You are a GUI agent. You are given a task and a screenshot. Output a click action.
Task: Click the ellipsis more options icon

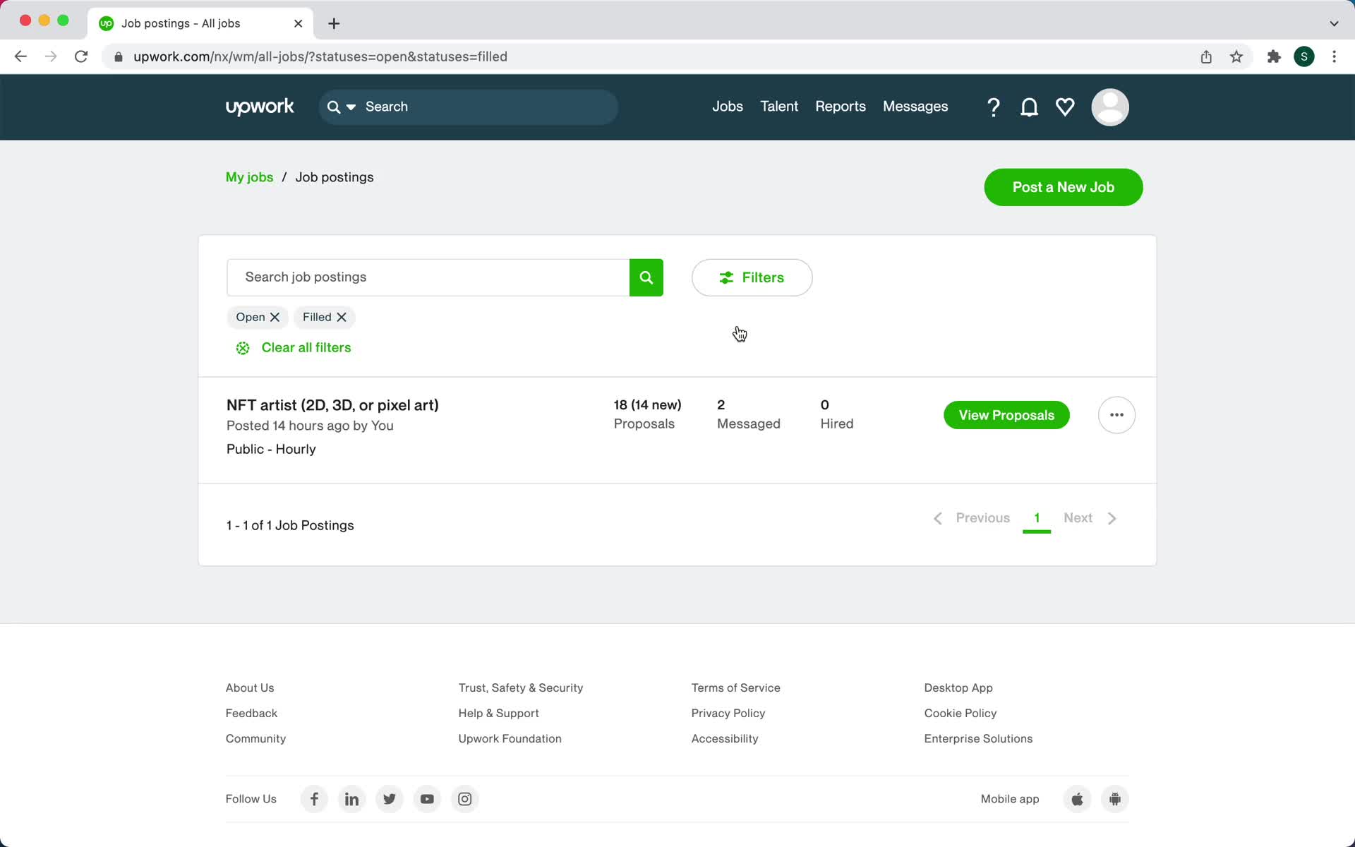1115,414
